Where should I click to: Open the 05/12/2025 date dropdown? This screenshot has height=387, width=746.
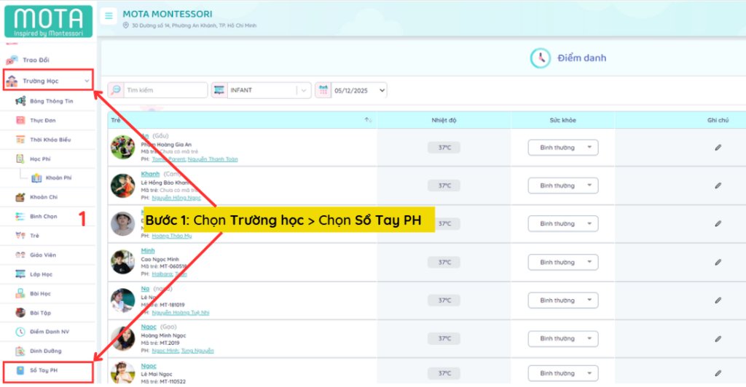(360, 90)
